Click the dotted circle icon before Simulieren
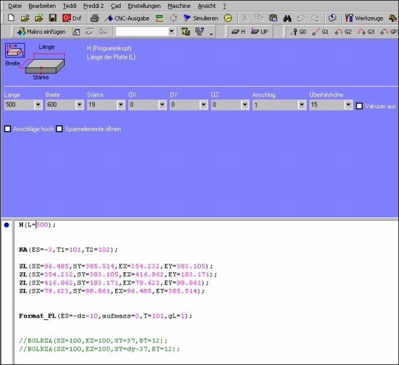The height and width of the screenshot is (365, 399). click(x=173, y=18)
